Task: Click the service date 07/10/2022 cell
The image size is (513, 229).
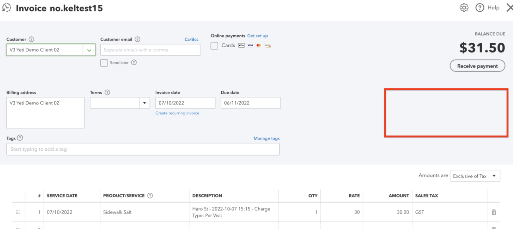Action: pos(72,212)
